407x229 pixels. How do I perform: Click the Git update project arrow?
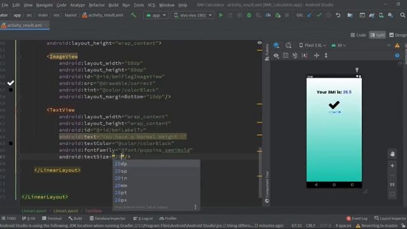point(310,15)
